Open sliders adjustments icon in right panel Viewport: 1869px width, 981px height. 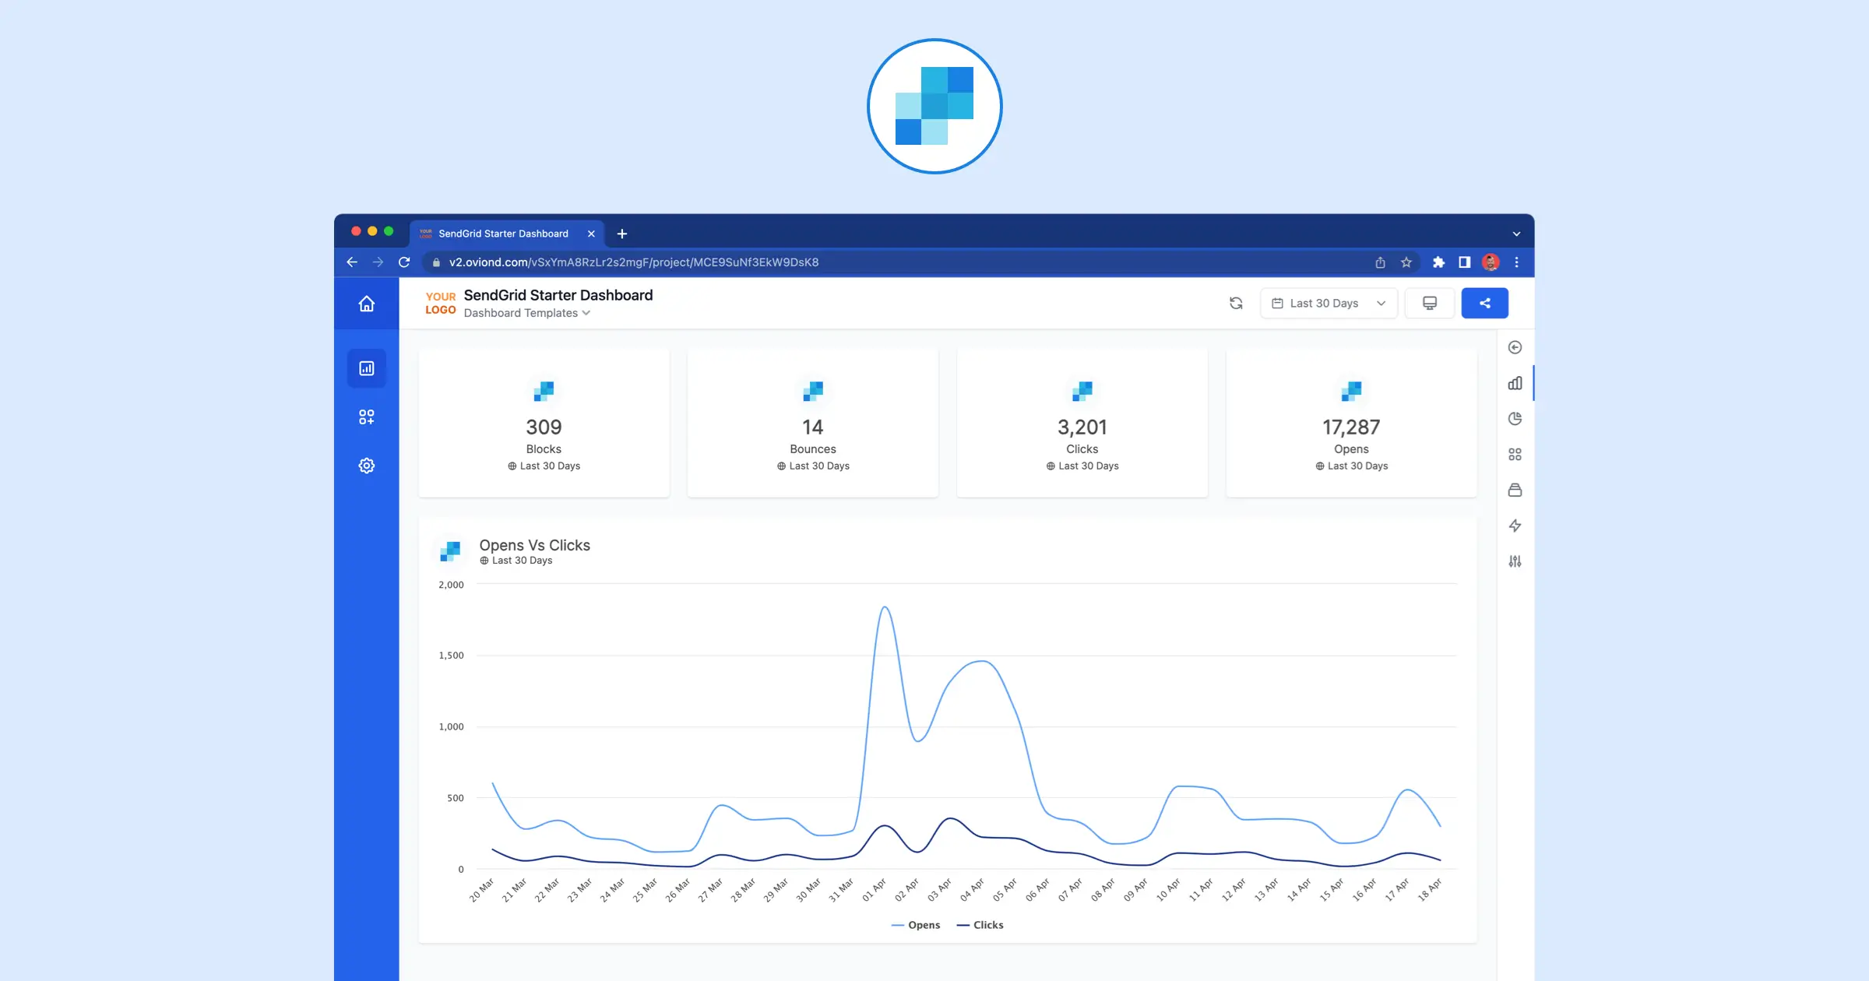tap(1515, 561)
